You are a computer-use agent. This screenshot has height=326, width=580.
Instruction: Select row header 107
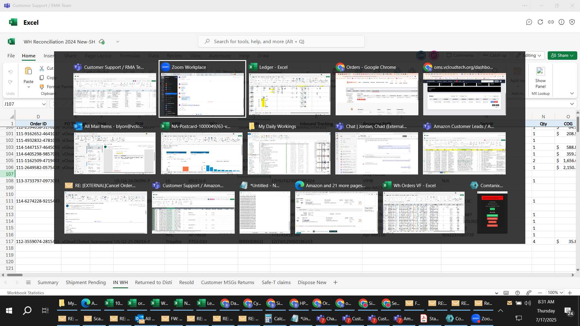pyautogui.click(x=8, y=174)
